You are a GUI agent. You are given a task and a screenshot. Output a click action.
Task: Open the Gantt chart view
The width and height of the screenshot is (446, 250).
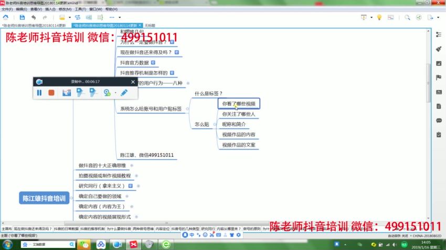(391, 17)
